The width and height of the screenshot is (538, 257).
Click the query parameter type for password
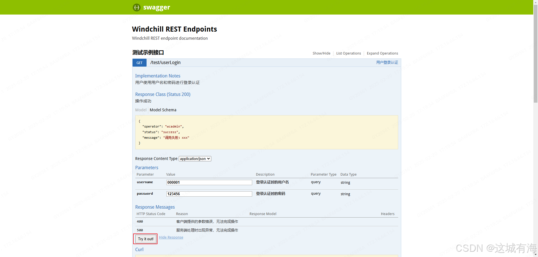coord(316,194)
